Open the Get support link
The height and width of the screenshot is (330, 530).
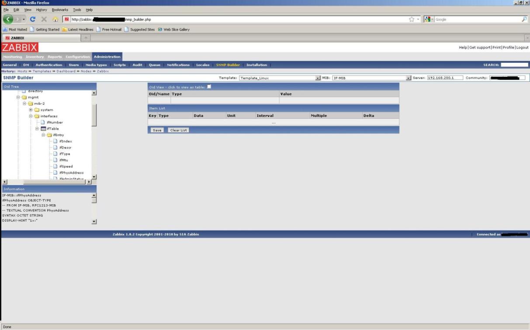click(480, 47)
